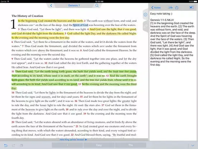Viewport: 198px width, 149px height.
Task: Redo the last edit
Action: click(14, 145)
